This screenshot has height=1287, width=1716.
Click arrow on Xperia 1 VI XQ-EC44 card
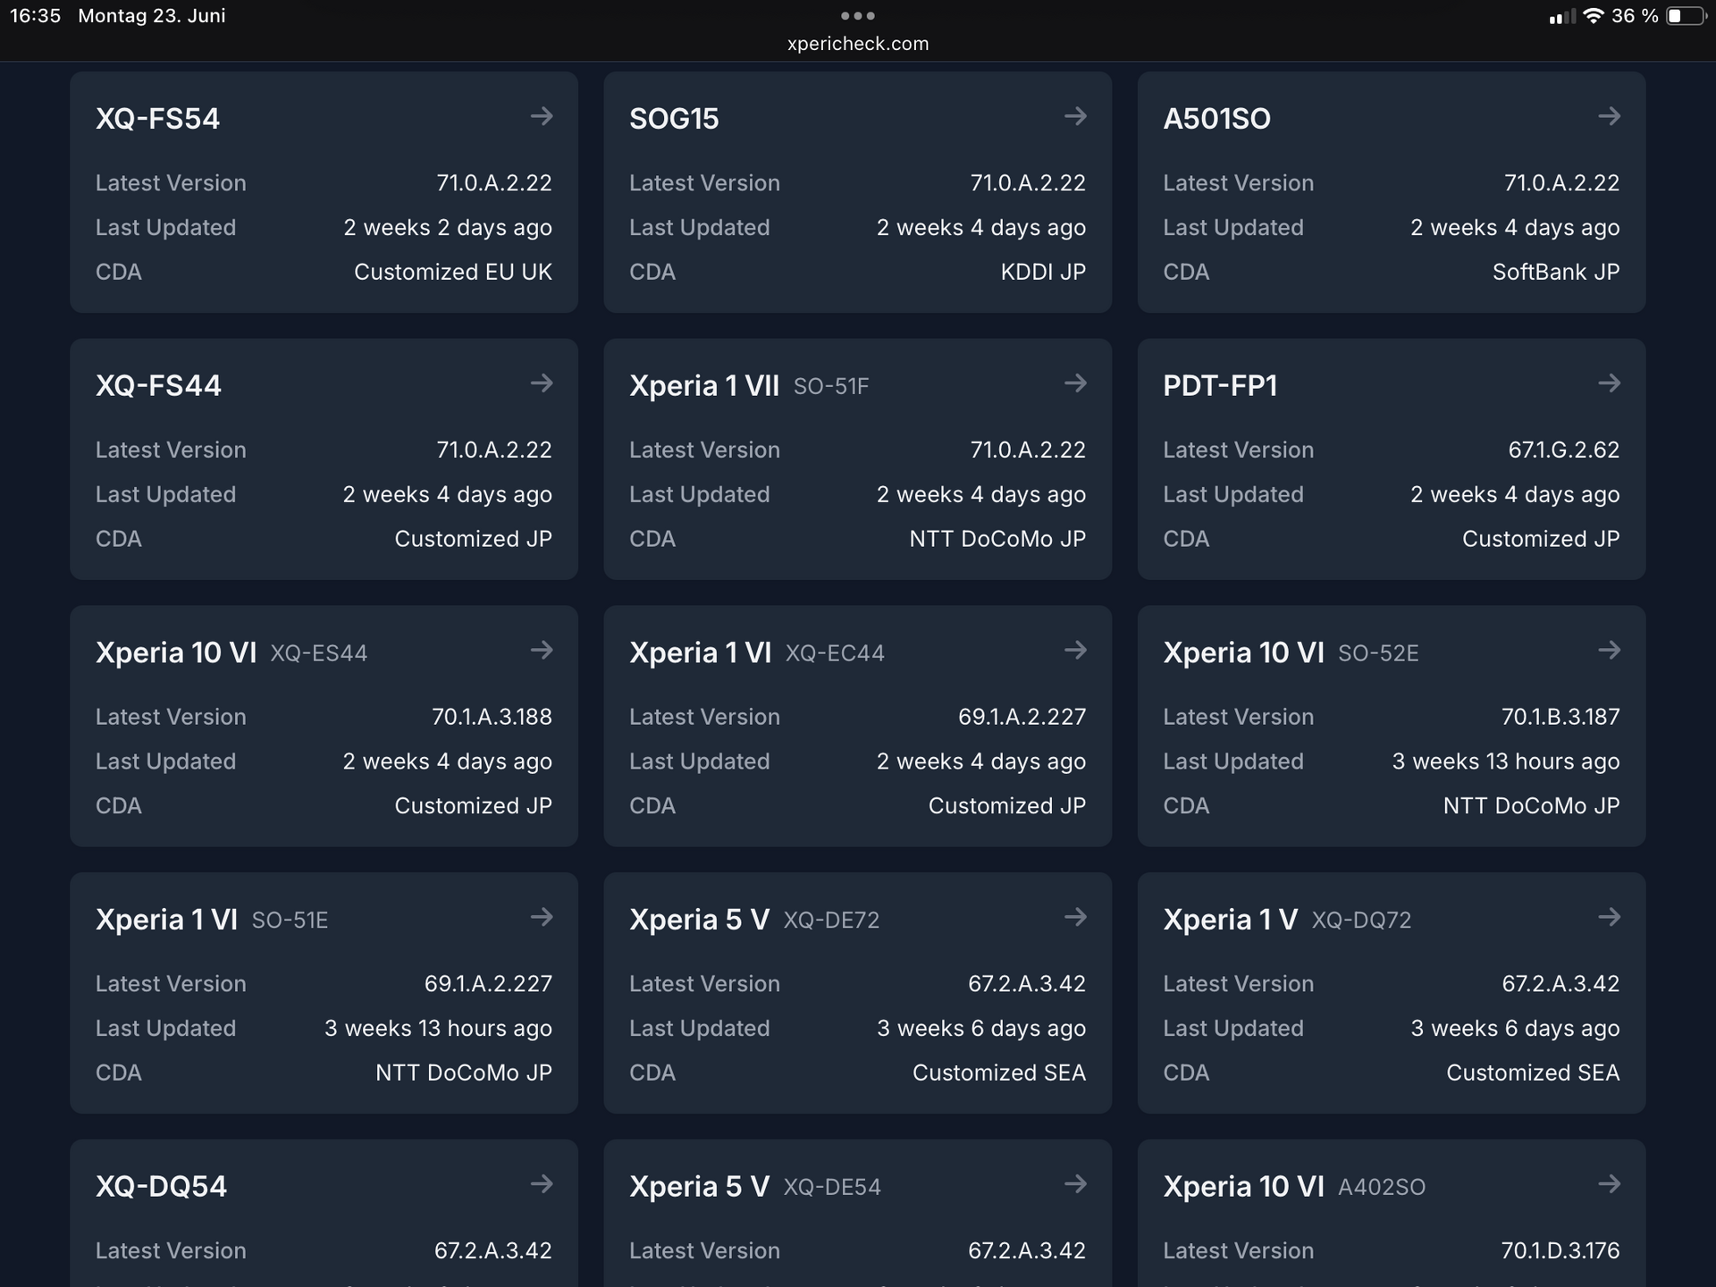pos(1075,650)
